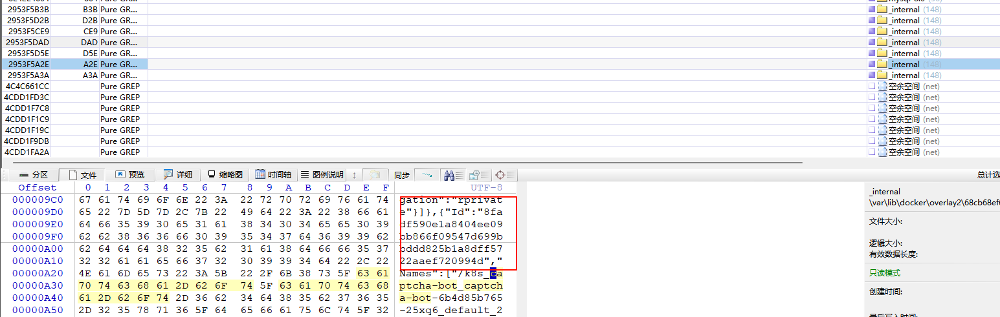Click the UTF-8 text column header

pos(486,188)
